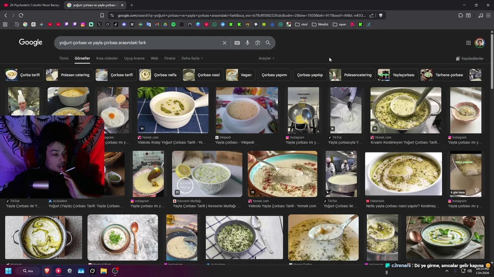The height and width of the screenshot is (277, 494).
Task: Open the taskbar volume speaker icon
Action: click(469, 271)
